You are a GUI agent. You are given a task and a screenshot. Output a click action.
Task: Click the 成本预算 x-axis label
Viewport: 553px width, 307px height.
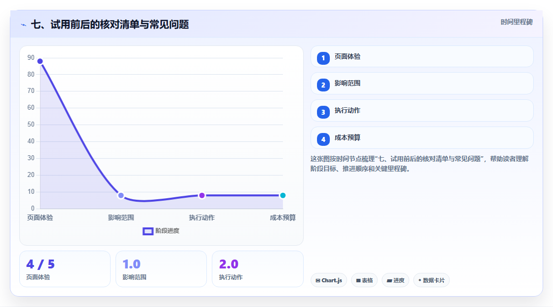(282, 218)
